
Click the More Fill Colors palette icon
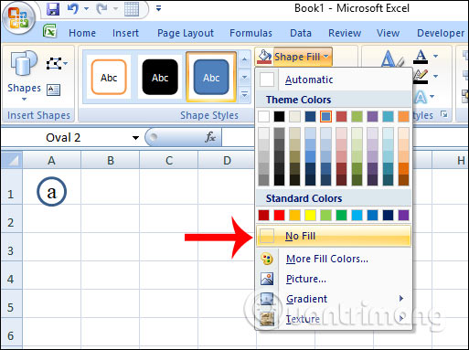pos(267,259)
